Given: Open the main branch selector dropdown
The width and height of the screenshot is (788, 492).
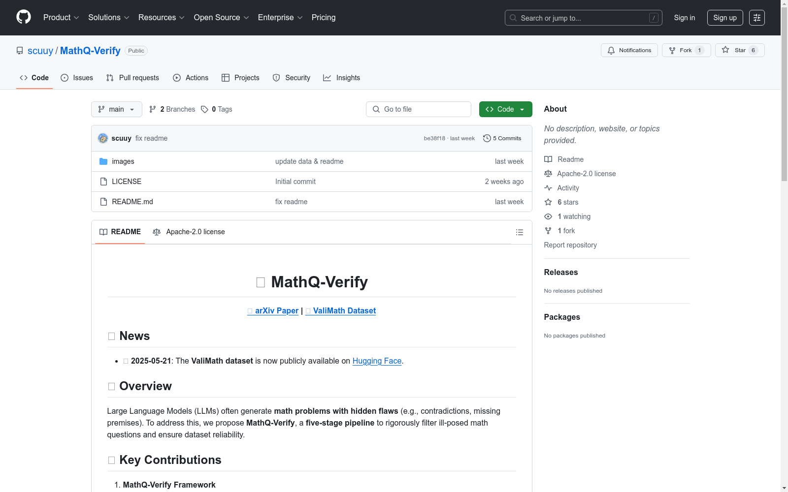Looking at the screenshot, I should [117, 109].
